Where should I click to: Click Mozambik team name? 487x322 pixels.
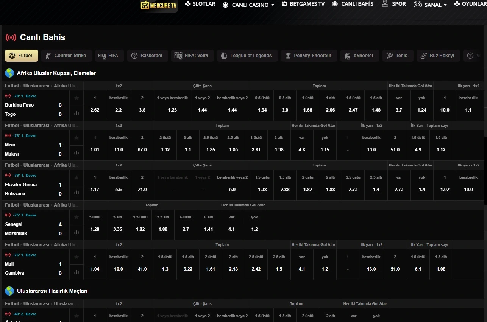[16, 233]
